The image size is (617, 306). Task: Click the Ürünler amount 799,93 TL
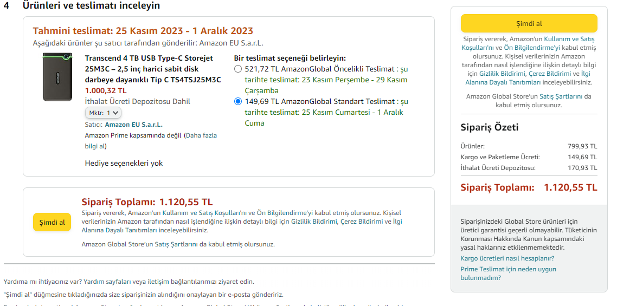tap(582, 146)
